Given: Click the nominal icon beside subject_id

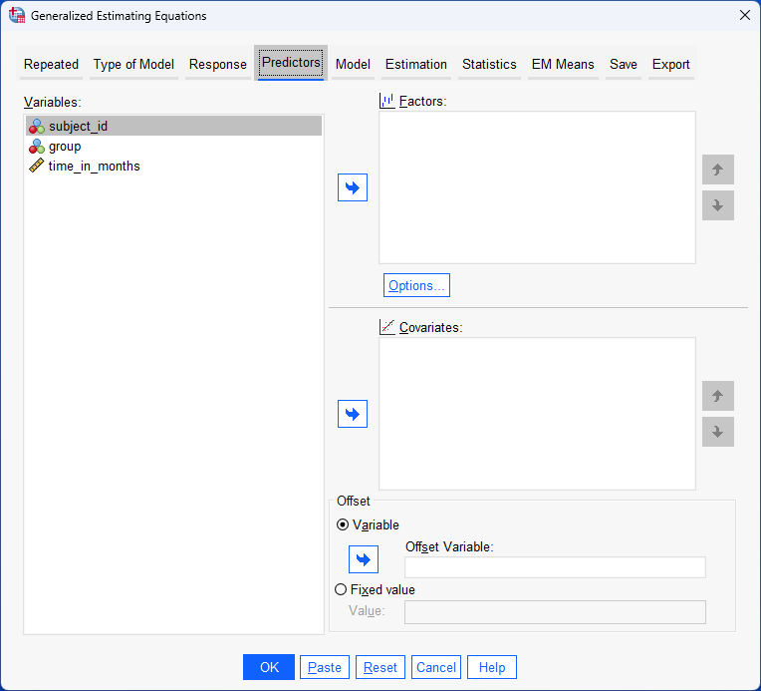Looking at the screenshot, I should (37, 127).
